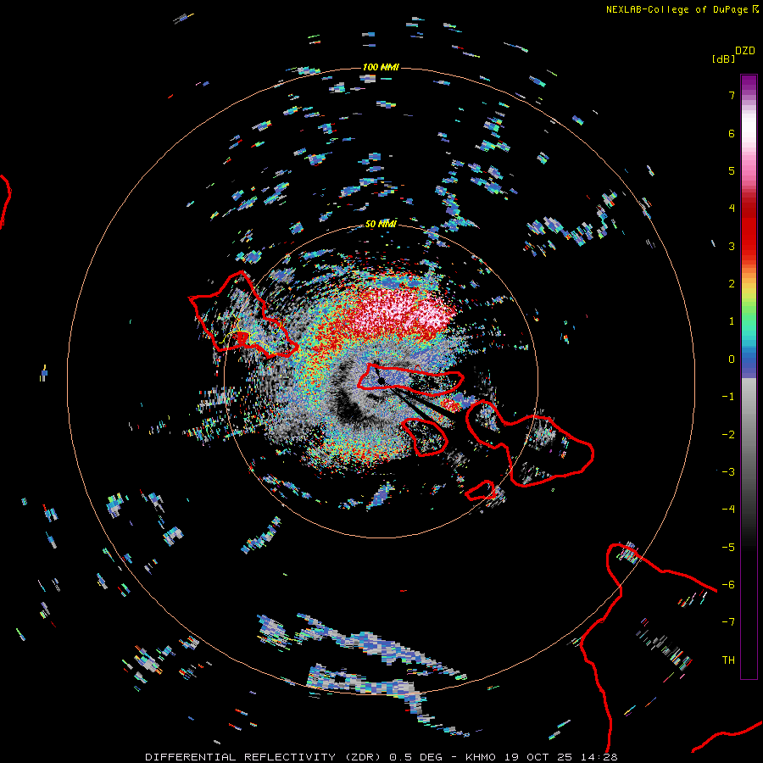Image resolution: width=763 pixels, height=763 pixels.
Task: Click the ZDR vertical color bar legend
Action: (x=749, y=376)
